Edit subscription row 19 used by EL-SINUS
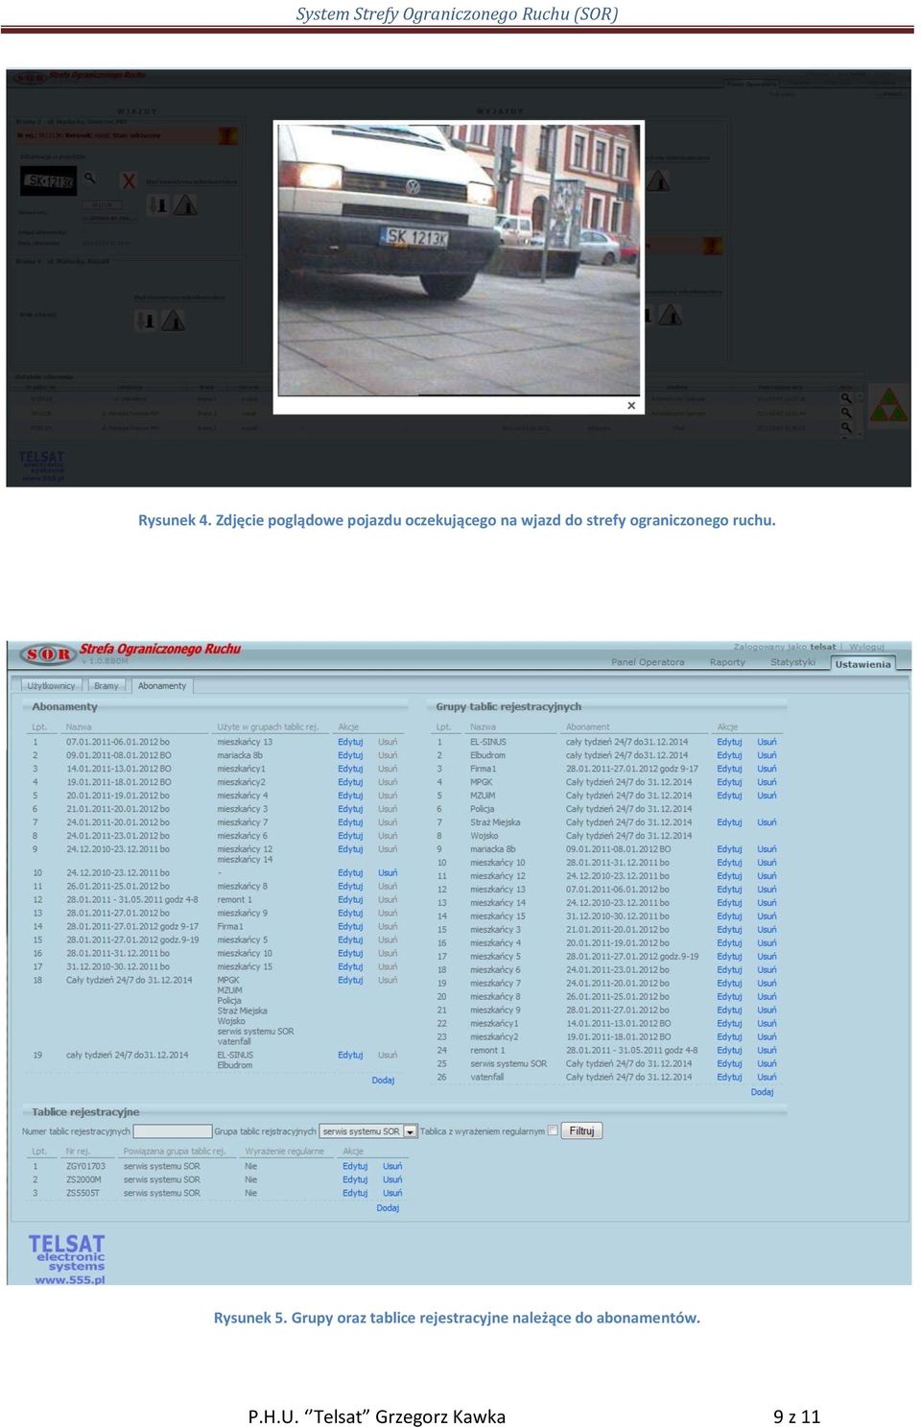 point(350,1055)
